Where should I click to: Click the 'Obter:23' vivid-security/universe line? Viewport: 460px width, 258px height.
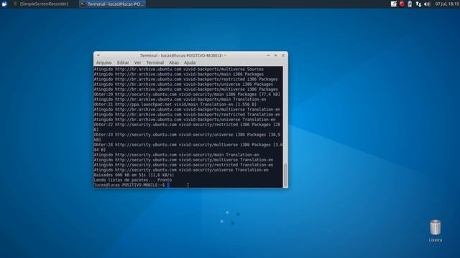click(187, 137)
